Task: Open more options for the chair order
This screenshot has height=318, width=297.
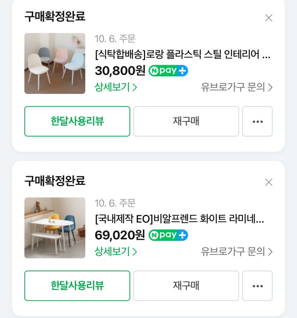Action: click(x=257, y=121)
